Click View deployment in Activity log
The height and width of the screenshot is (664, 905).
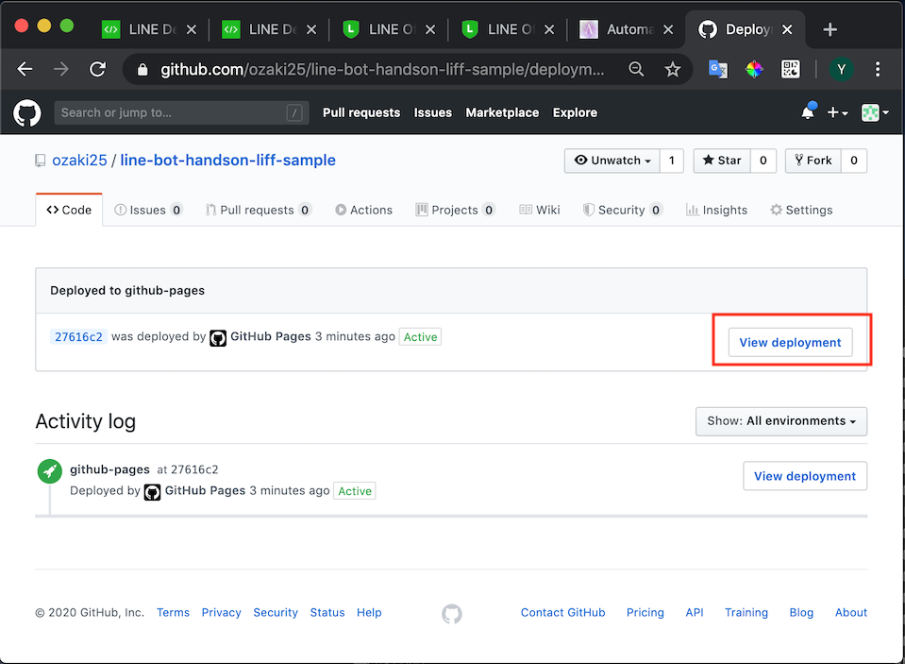click(x=805, y=476)
